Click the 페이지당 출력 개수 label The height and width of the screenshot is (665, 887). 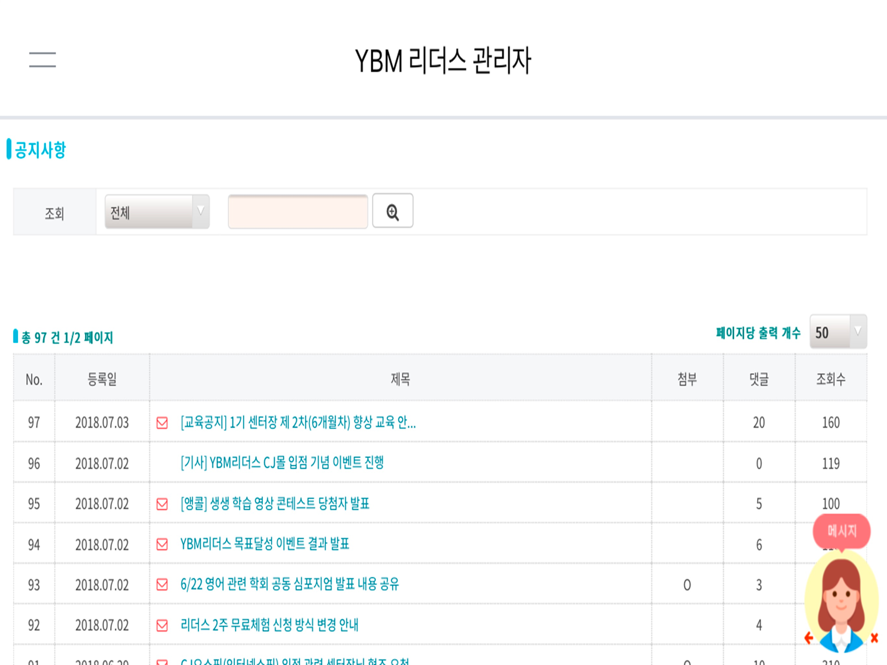click(x=758, y=332)
